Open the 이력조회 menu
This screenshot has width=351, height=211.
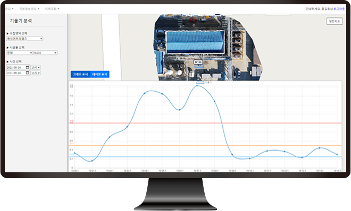pos(52,8)
